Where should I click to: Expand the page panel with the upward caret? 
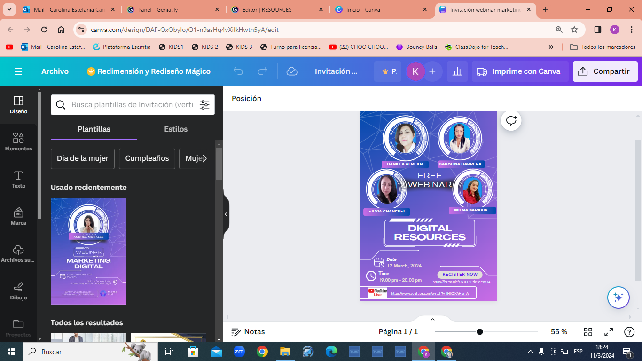432,319
